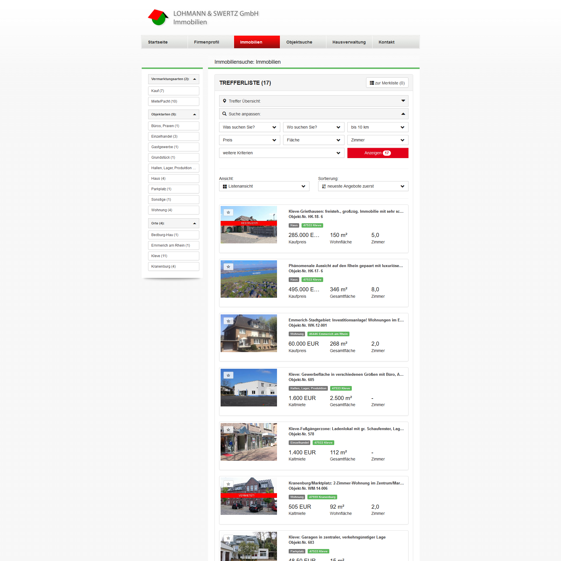Open the Objektsuche menu item
This screenshot has height=561, width=561.
pos(299,42)
